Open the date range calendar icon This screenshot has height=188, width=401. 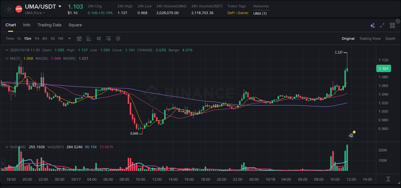[x=79, y=38]
